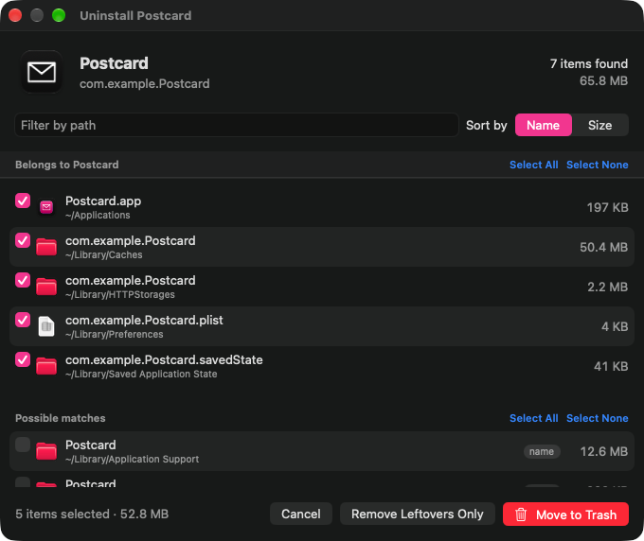This screenshot has height=541, width=644.
Task: Click the ~/Library/Application Support path text
Action: tap(132, 459)
